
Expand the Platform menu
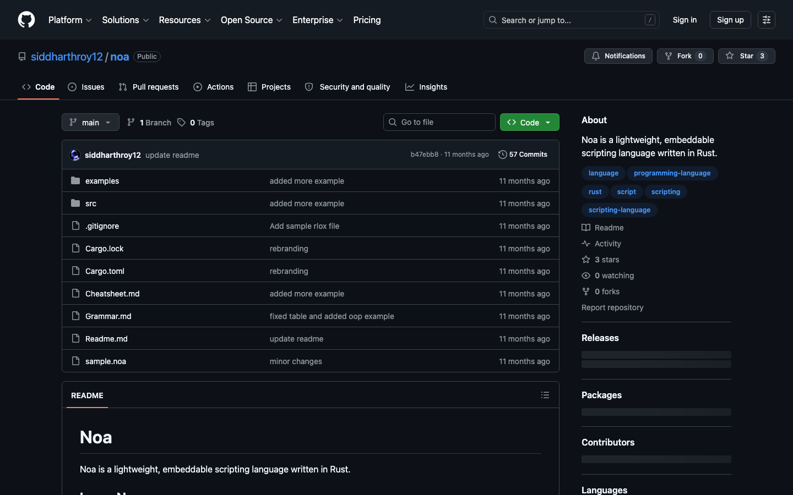pyautogui.click(x=70, y=20)
